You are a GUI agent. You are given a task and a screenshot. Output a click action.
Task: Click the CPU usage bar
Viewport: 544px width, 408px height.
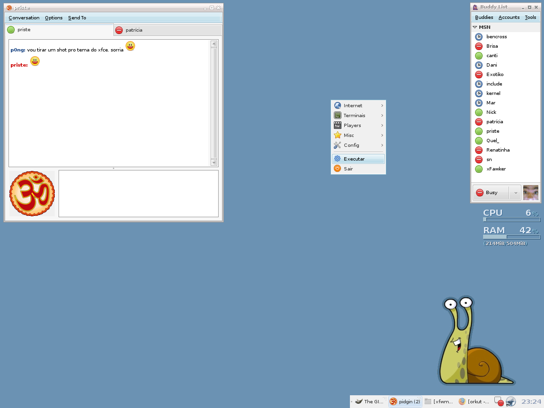click(x=512, y=220)
